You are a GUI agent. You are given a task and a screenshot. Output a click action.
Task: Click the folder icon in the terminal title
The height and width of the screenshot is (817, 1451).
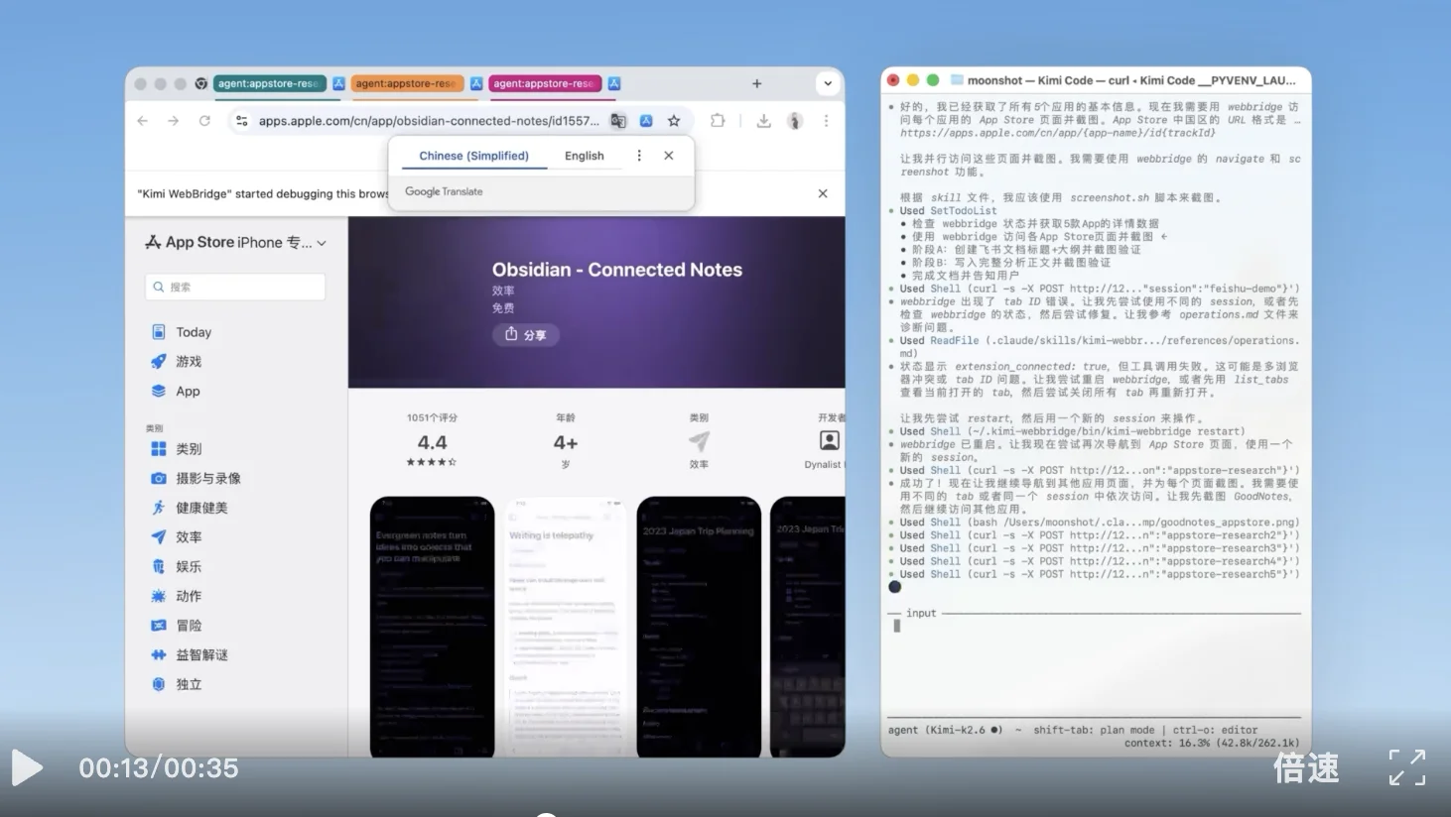[957, 80]
